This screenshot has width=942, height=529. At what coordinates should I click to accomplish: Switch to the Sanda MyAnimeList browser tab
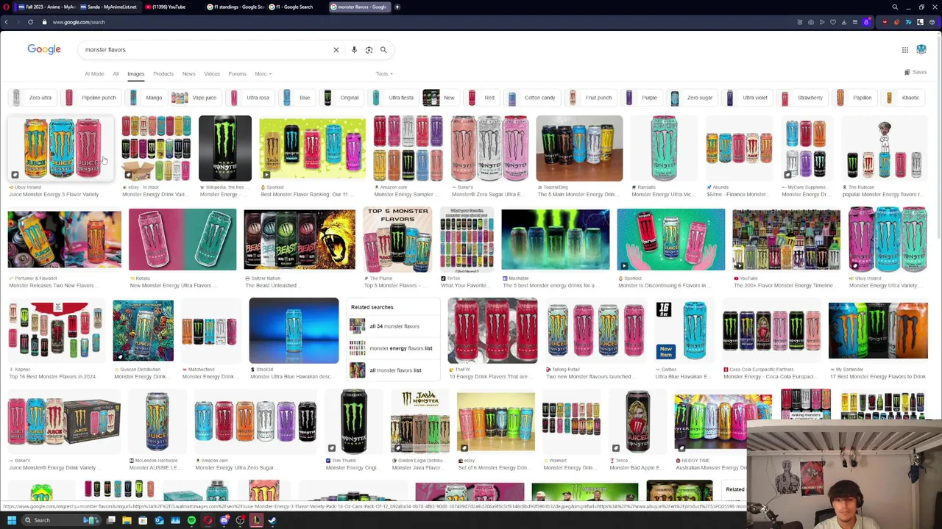pyautogui.click(x=110, y=7)
